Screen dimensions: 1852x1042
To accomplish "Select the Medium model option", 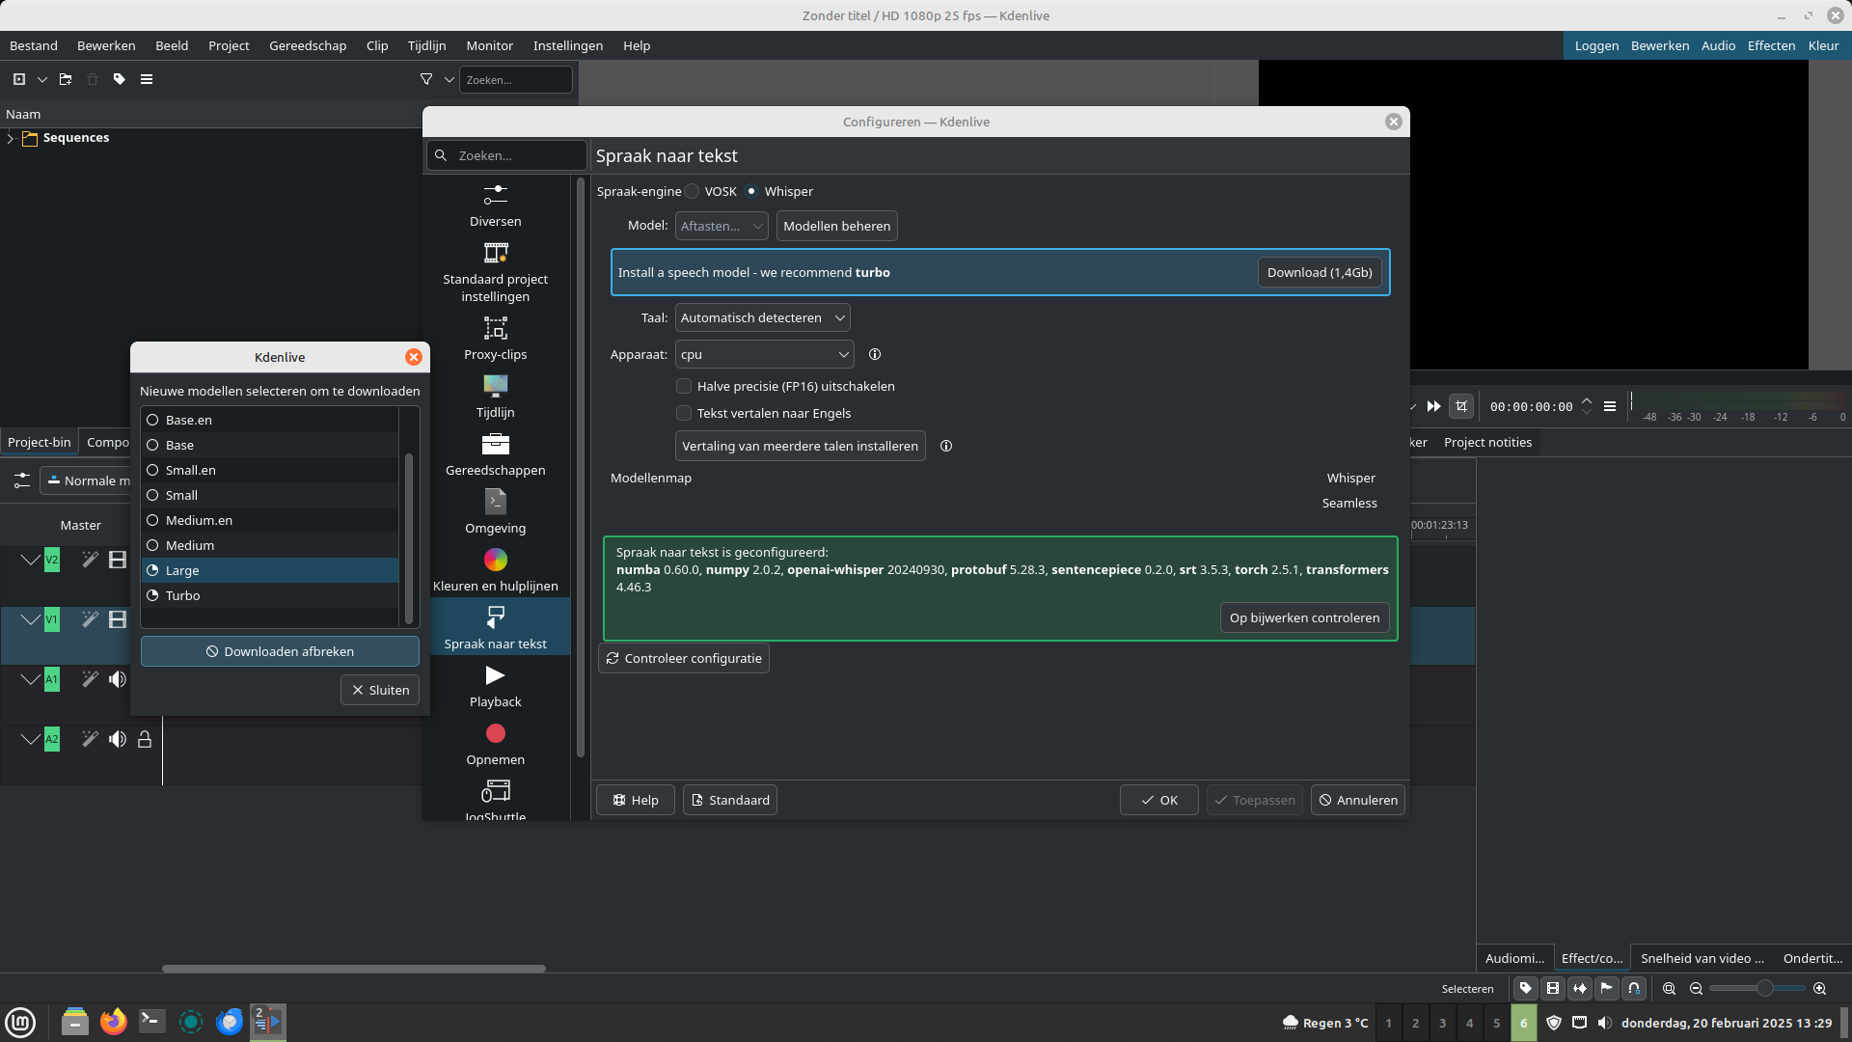I will tap(270, 545).
